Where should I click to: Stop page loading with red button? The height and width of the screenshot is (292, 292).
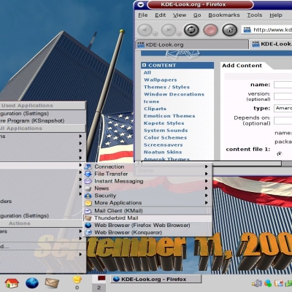(210, 30)
